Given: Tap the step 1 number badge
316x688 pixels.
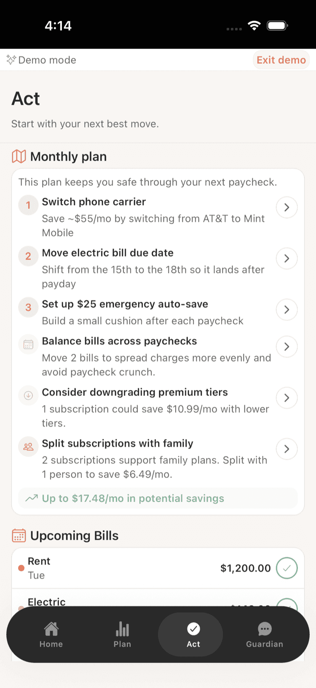Looking at the screenshot, I should click(x=28, y=206).
